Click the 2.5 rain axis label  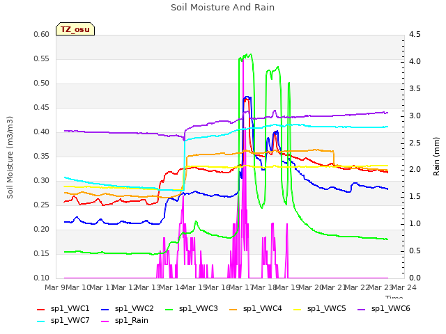(x=415, y=143)
